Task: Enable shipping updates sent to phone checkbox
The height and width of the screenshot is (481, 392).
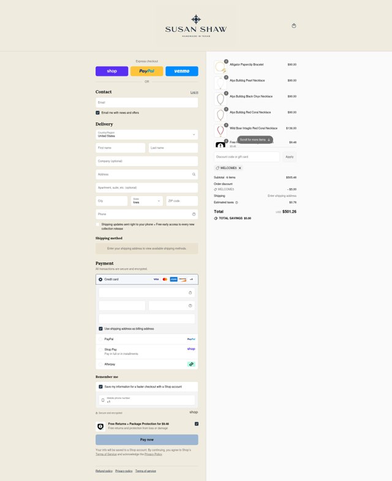Action: coord(97,224)
